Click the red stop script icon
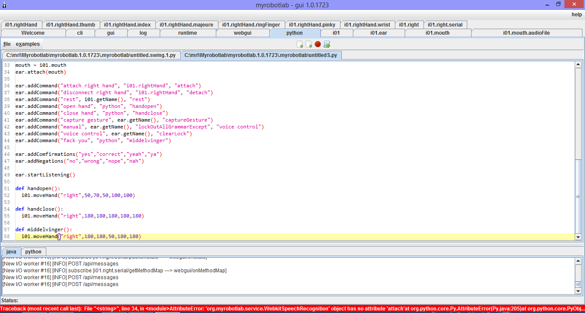Image resolution: width=585 pixels, height=313 pixels. click(318, 44)
